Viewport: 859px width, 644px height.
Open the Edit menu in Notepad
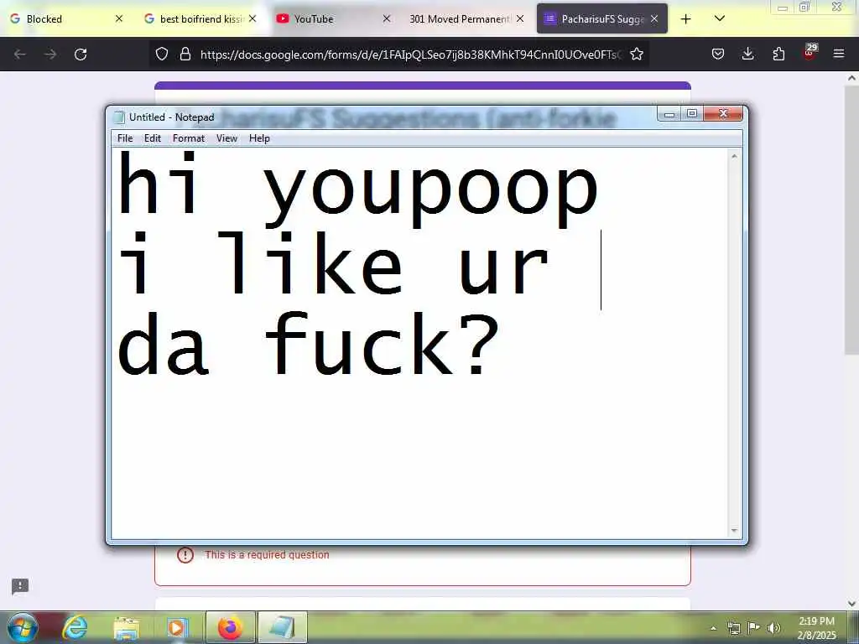[x=153, y=138]
